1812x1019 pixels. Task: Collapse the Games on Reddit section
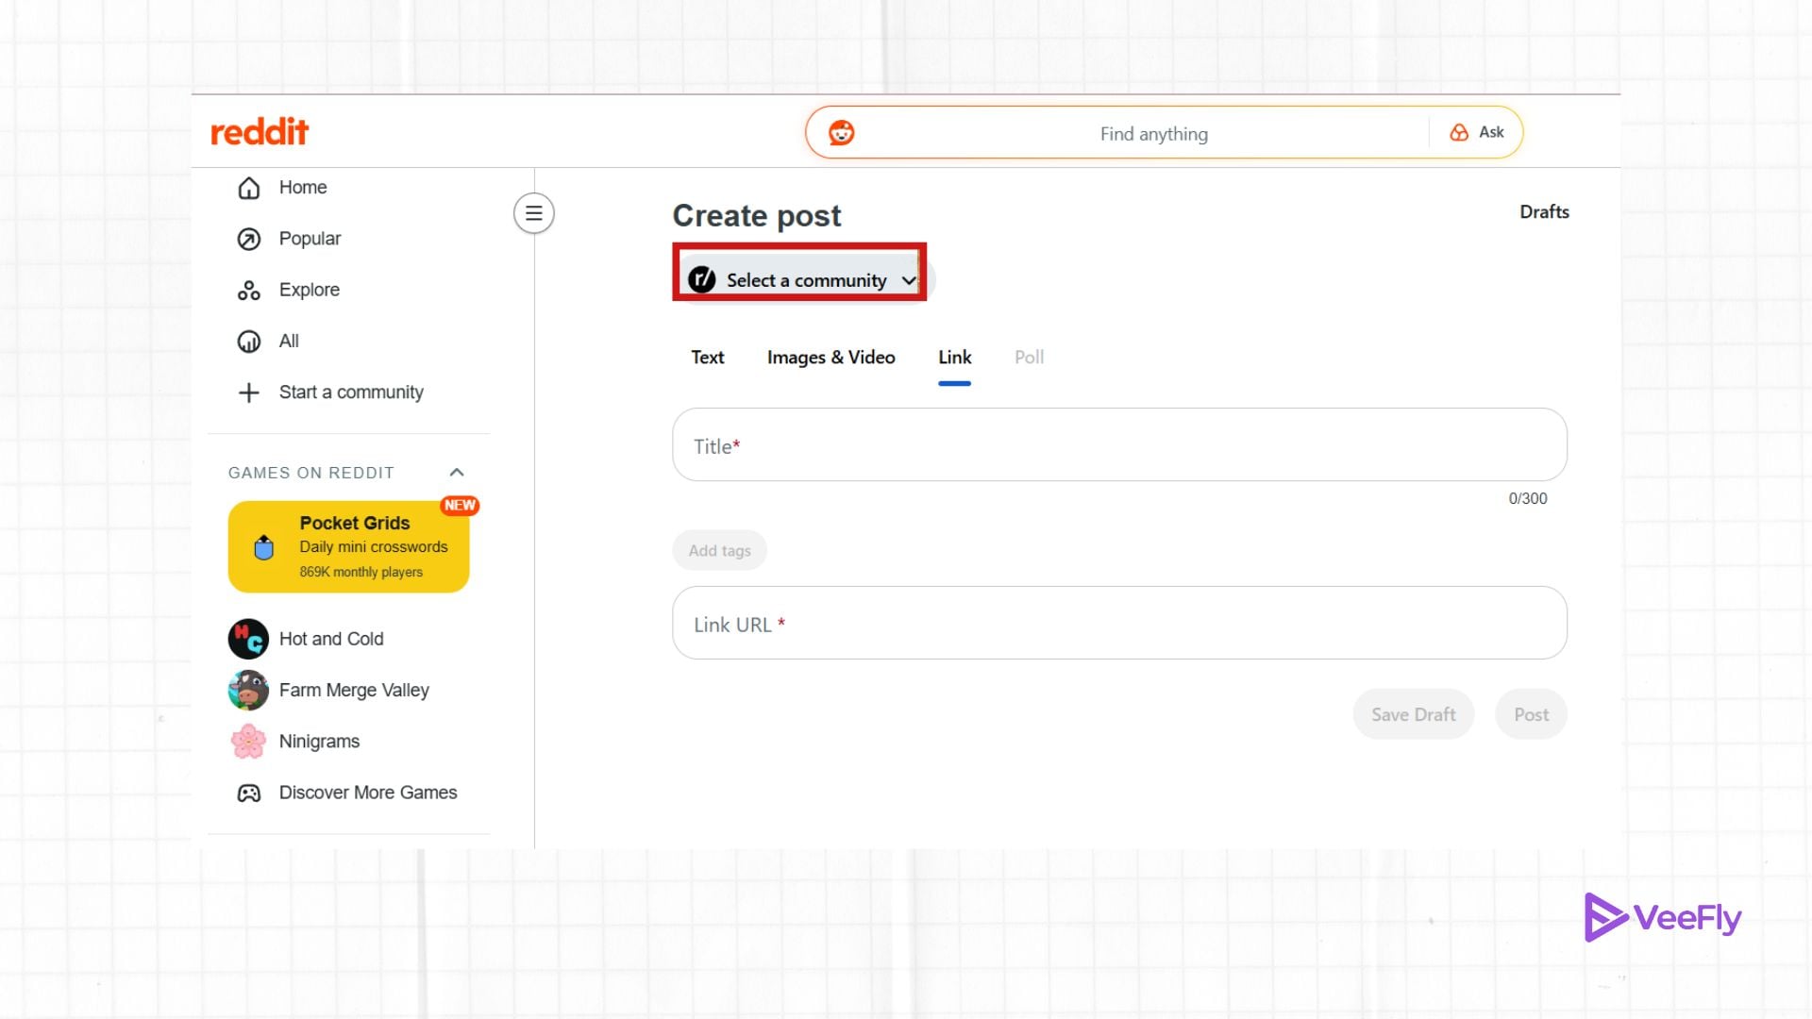coord(457,473)
